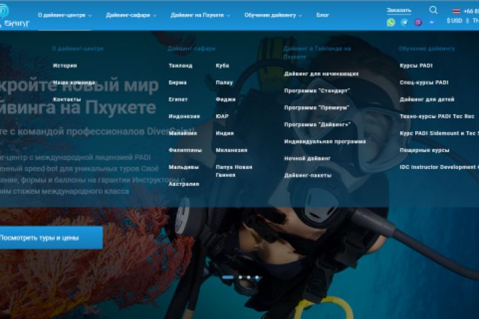Open 'Контакты' menu link

(x=67, y=100)
